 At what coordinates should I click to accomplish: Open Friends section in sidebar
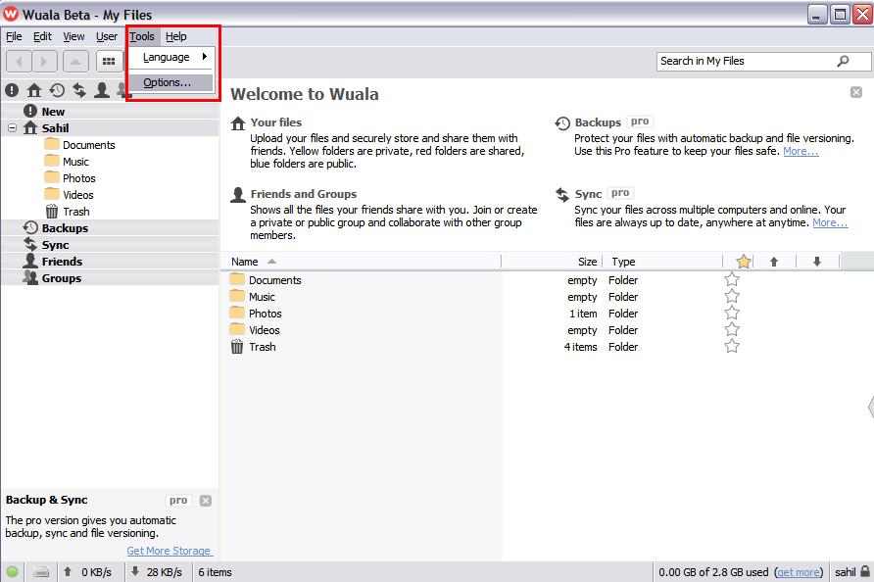(x=62, y=262)
